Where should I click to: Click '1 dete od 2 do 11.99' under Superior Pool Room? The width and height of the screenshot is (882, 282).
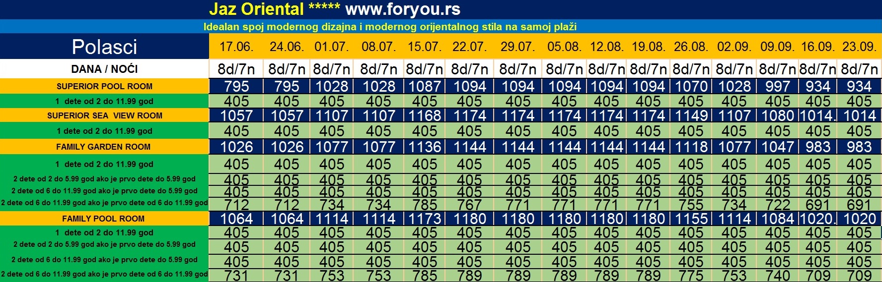(x=104, y=101)
